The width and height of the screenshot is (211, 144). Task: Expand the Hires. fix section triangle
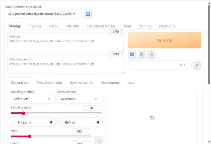(x=51, y=122)
